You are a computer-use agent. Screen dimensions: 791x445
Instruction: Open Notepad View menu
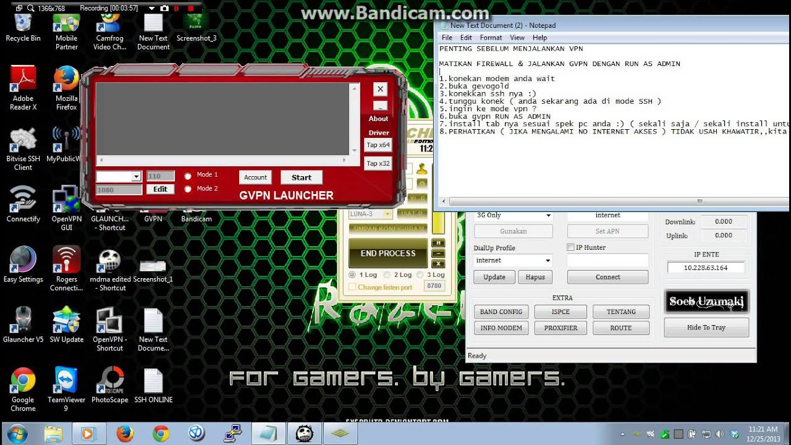517,38
